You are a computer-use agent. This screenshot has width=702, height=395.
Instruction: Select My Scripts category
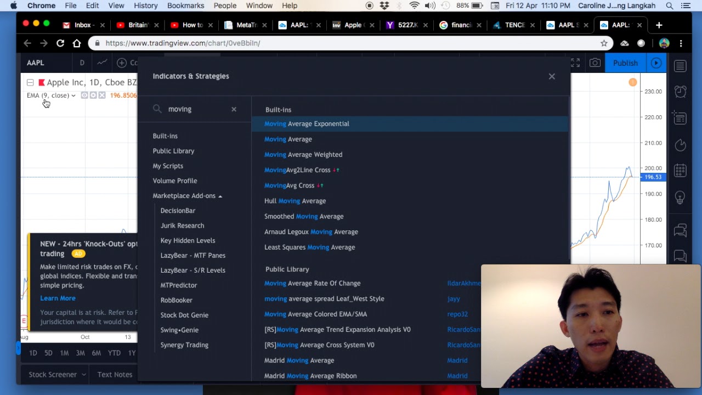tap(168, 166)
